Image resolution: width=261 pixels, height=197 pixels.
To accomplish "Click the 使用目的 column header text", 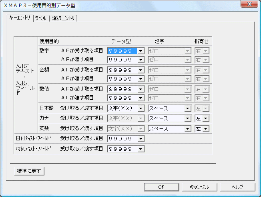I will coord(49,41).
